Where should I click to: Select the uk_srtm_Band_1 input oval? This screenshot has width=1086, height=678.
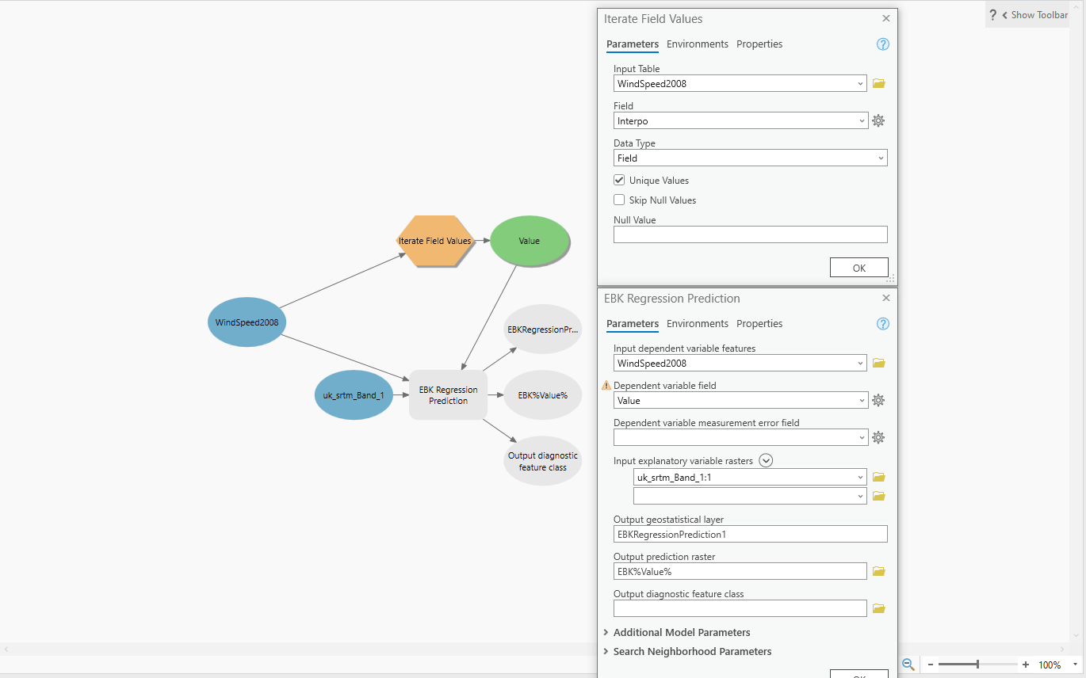[x=354, y=394]
